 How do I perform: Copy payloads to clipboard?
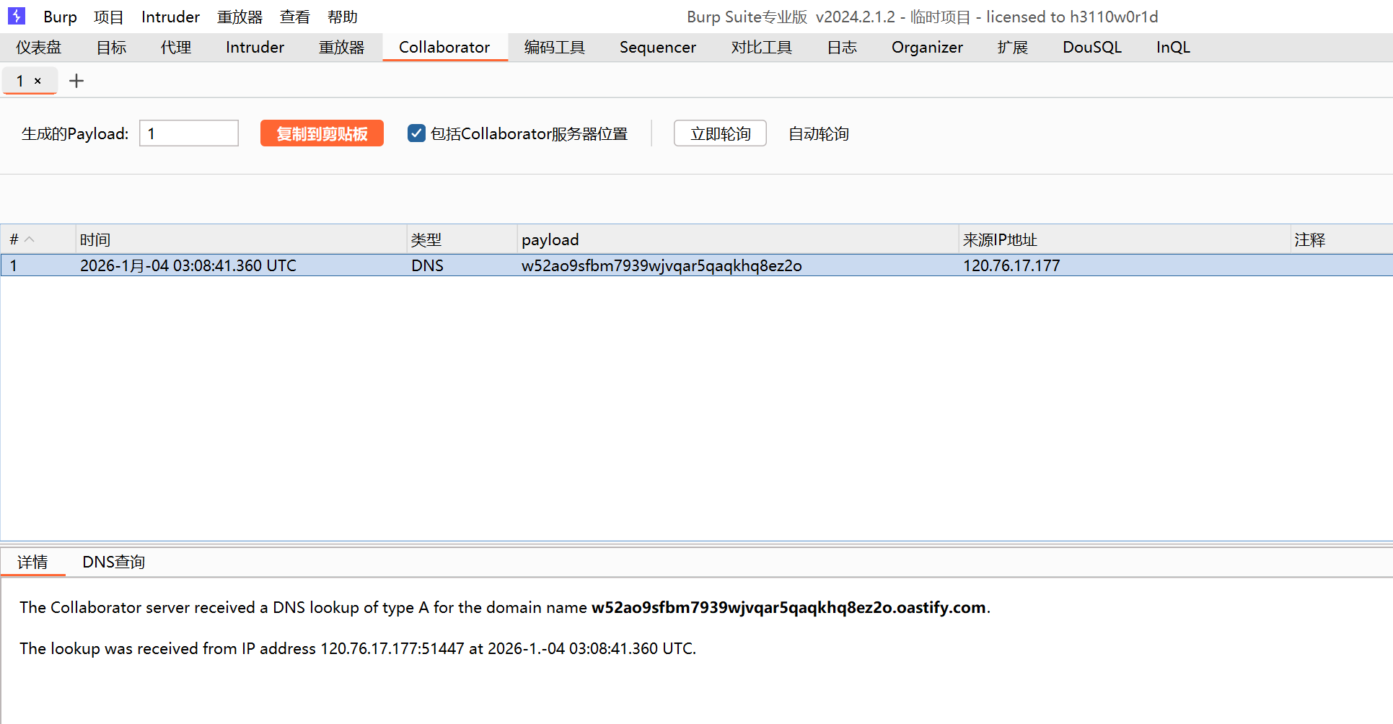(322, 133)
